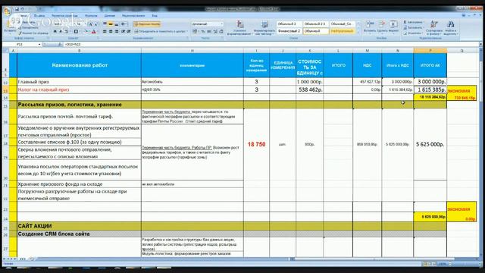
Task: Decrease the cell indent
Action: 123,31
